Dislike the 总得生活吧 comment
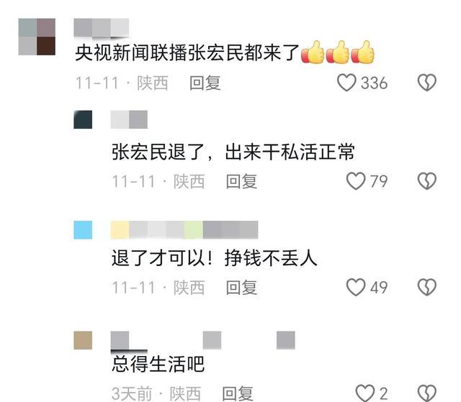 coord(427,393)
